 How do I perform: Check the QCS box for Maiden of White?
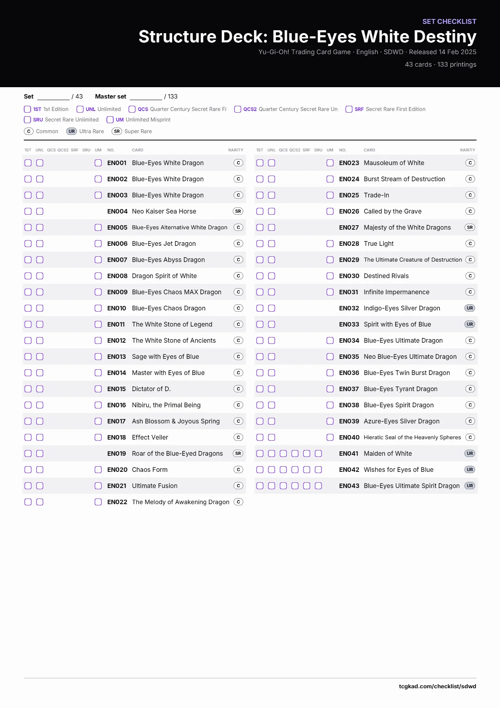(x=283, y=453)
